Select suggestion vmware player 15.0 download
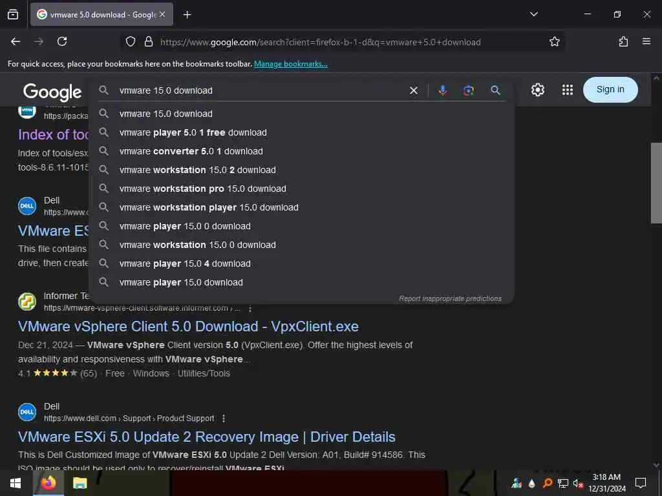Viewport: 662px width, 496px height. tap(301, 282)
